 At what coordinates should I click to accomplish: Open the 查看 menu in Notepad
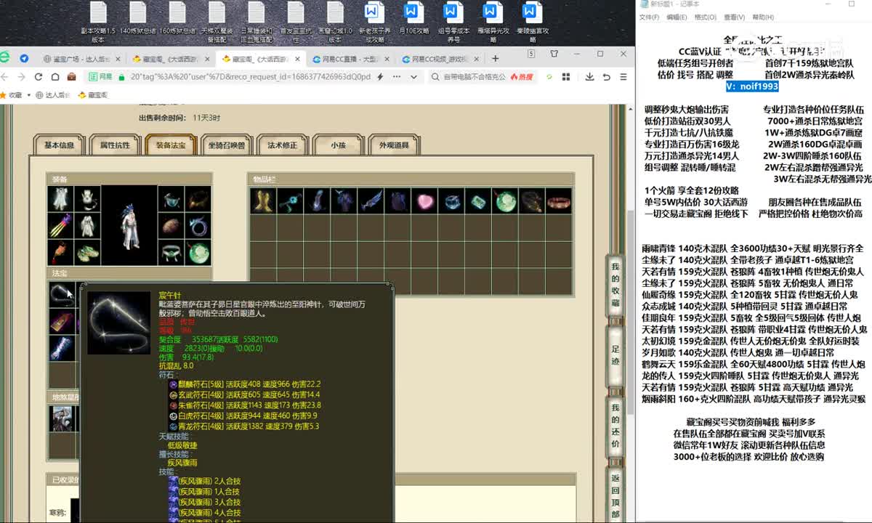734,17
